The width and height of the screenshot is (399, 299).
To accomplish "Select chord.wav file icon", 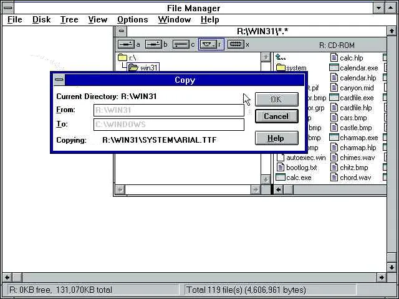I will 334,177.
